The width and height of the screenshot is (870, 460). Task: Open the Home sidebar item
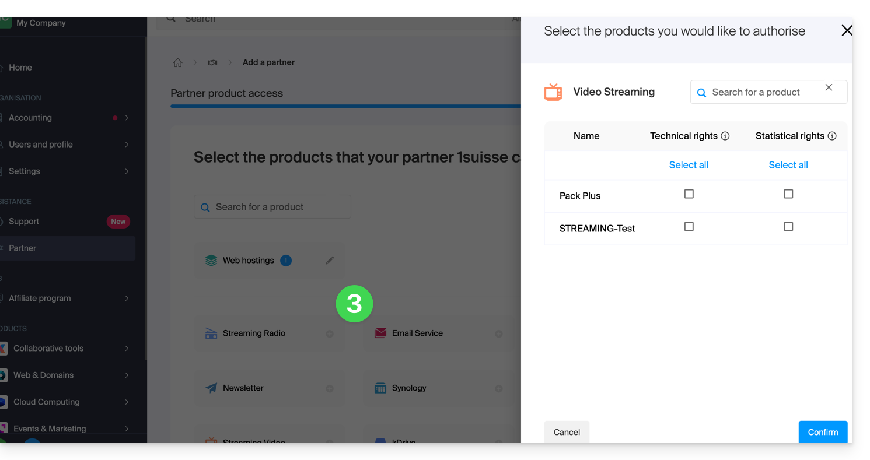point(20,68)
